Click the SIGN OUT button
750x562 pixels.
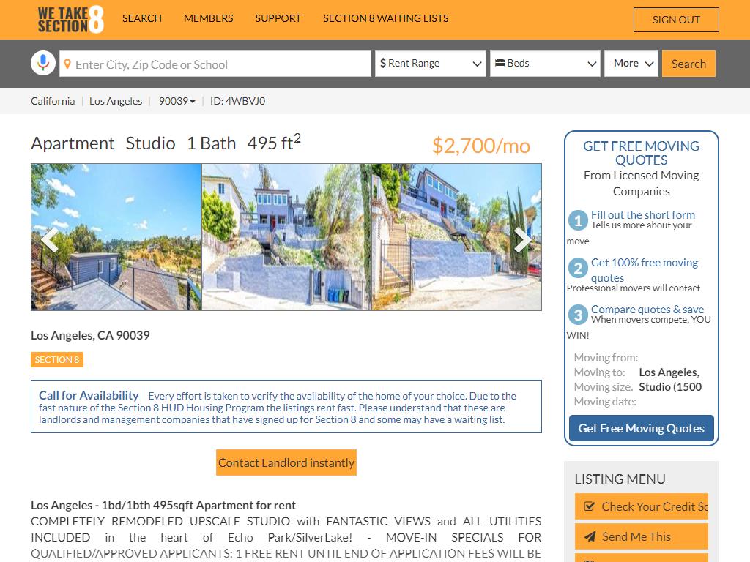click(x=676, y=20)
